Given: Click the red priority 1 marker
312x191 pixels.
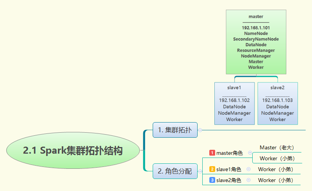Looking at the screenshot, I should (212, 153).
